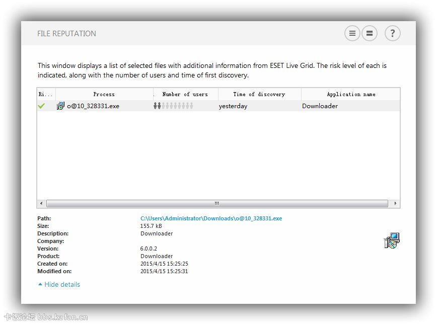Image resolution: width=437 pixels, height=325 pixels.
Task: Click the FILE REPUTATION window title
Action: tap(66, 34)
